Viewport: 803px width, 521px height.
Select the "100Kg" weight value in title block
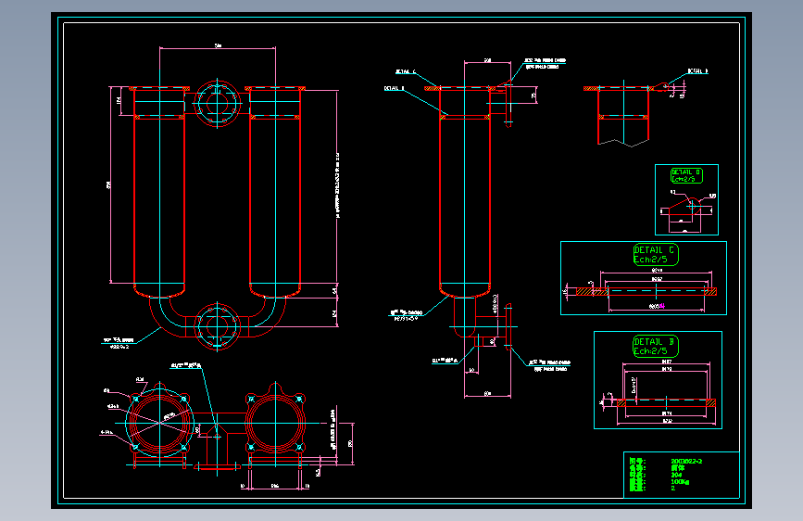click(x=680, y=482)
